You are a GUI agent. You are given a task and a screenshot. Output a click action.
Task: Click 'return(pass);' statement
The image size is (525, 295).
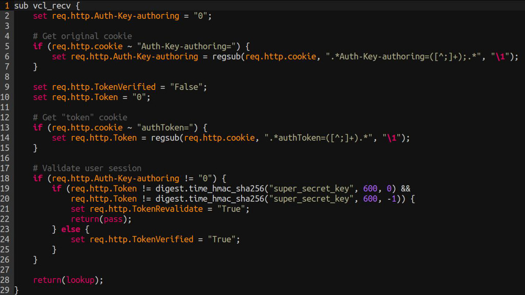(x=101, y=219)
